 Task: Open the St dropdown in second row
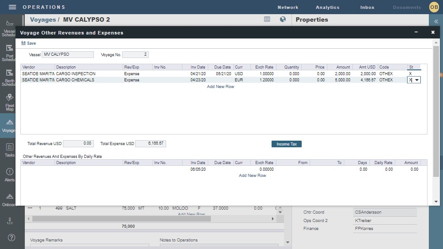(x=417, y=80)
